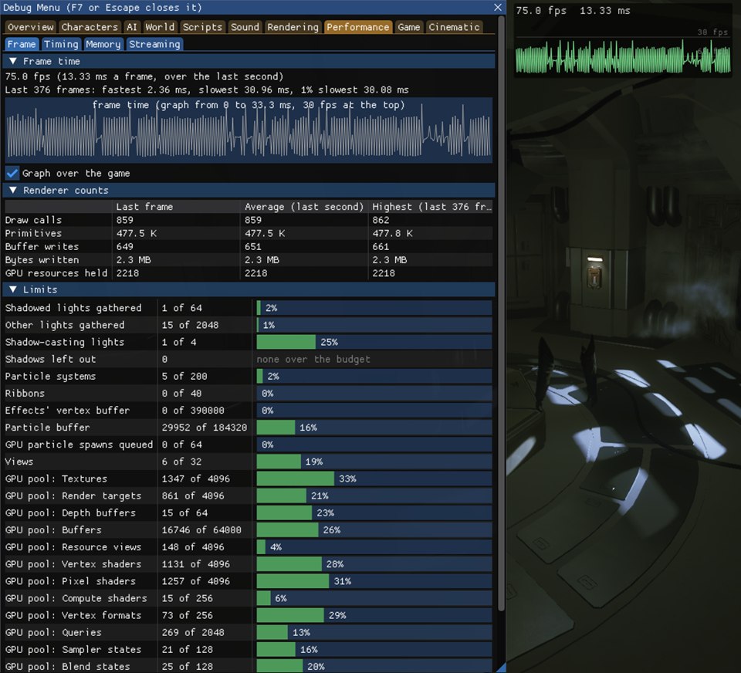This screenshot has height=673, width=741.
Task: Click the Shadowed lights gathered 2% bar
Action: [x=374, y=308]
